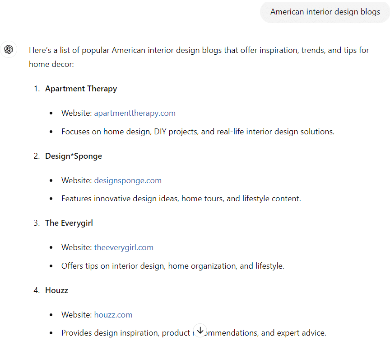The width and height of the screenshot is (390, 346).
Task: Click the numbered item 1 in the list
Action: (x=37, y=89)
